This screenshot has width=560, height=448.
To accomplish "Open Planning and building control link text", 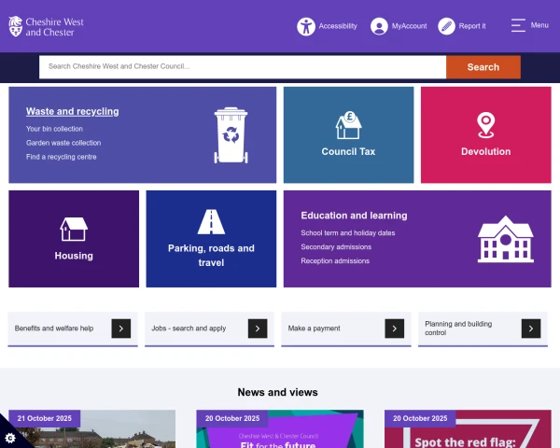I will pos(458,329).
